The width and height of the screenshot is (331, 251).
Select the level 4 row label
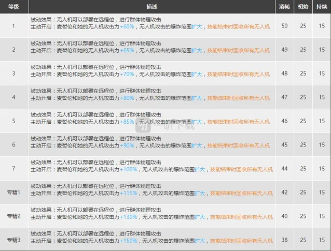pyautogui.click(x=14, y=97)
